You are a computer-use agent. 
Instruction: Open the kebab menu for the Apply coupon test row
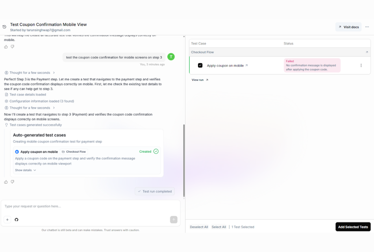coord(361,65)
